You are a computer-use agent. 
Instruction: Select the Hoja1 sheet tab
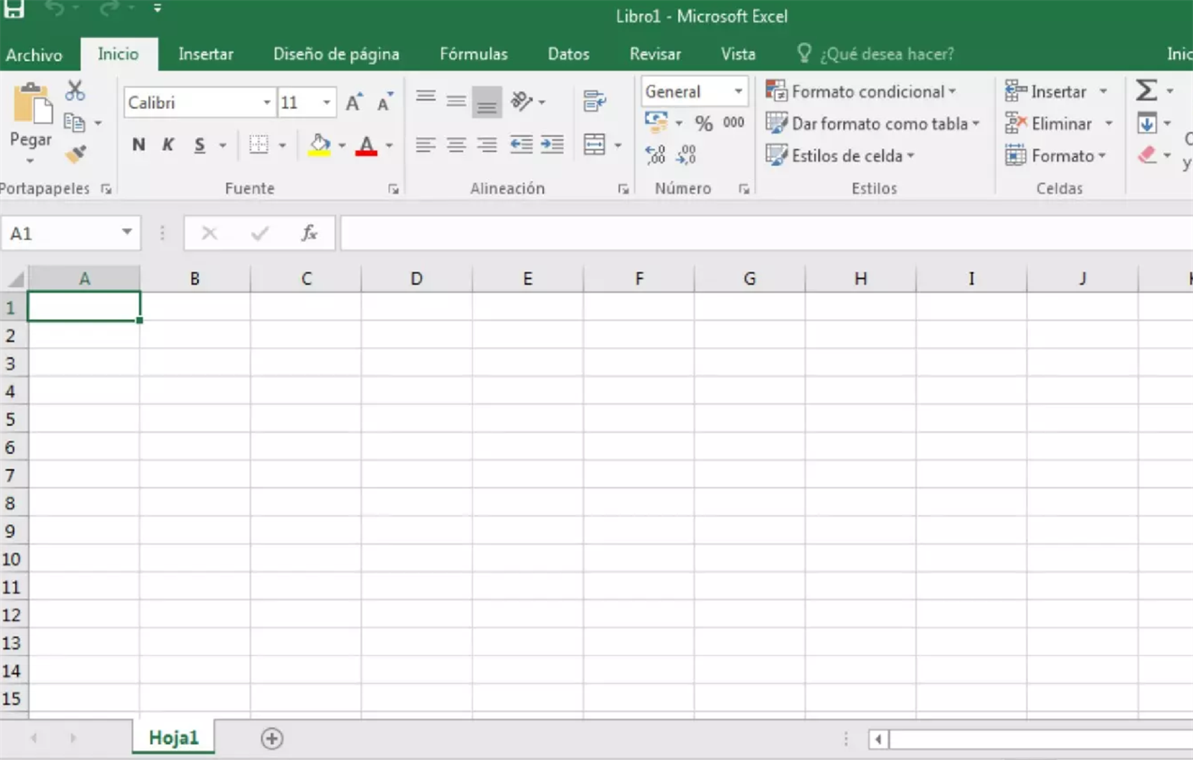[x=173, y=737]
